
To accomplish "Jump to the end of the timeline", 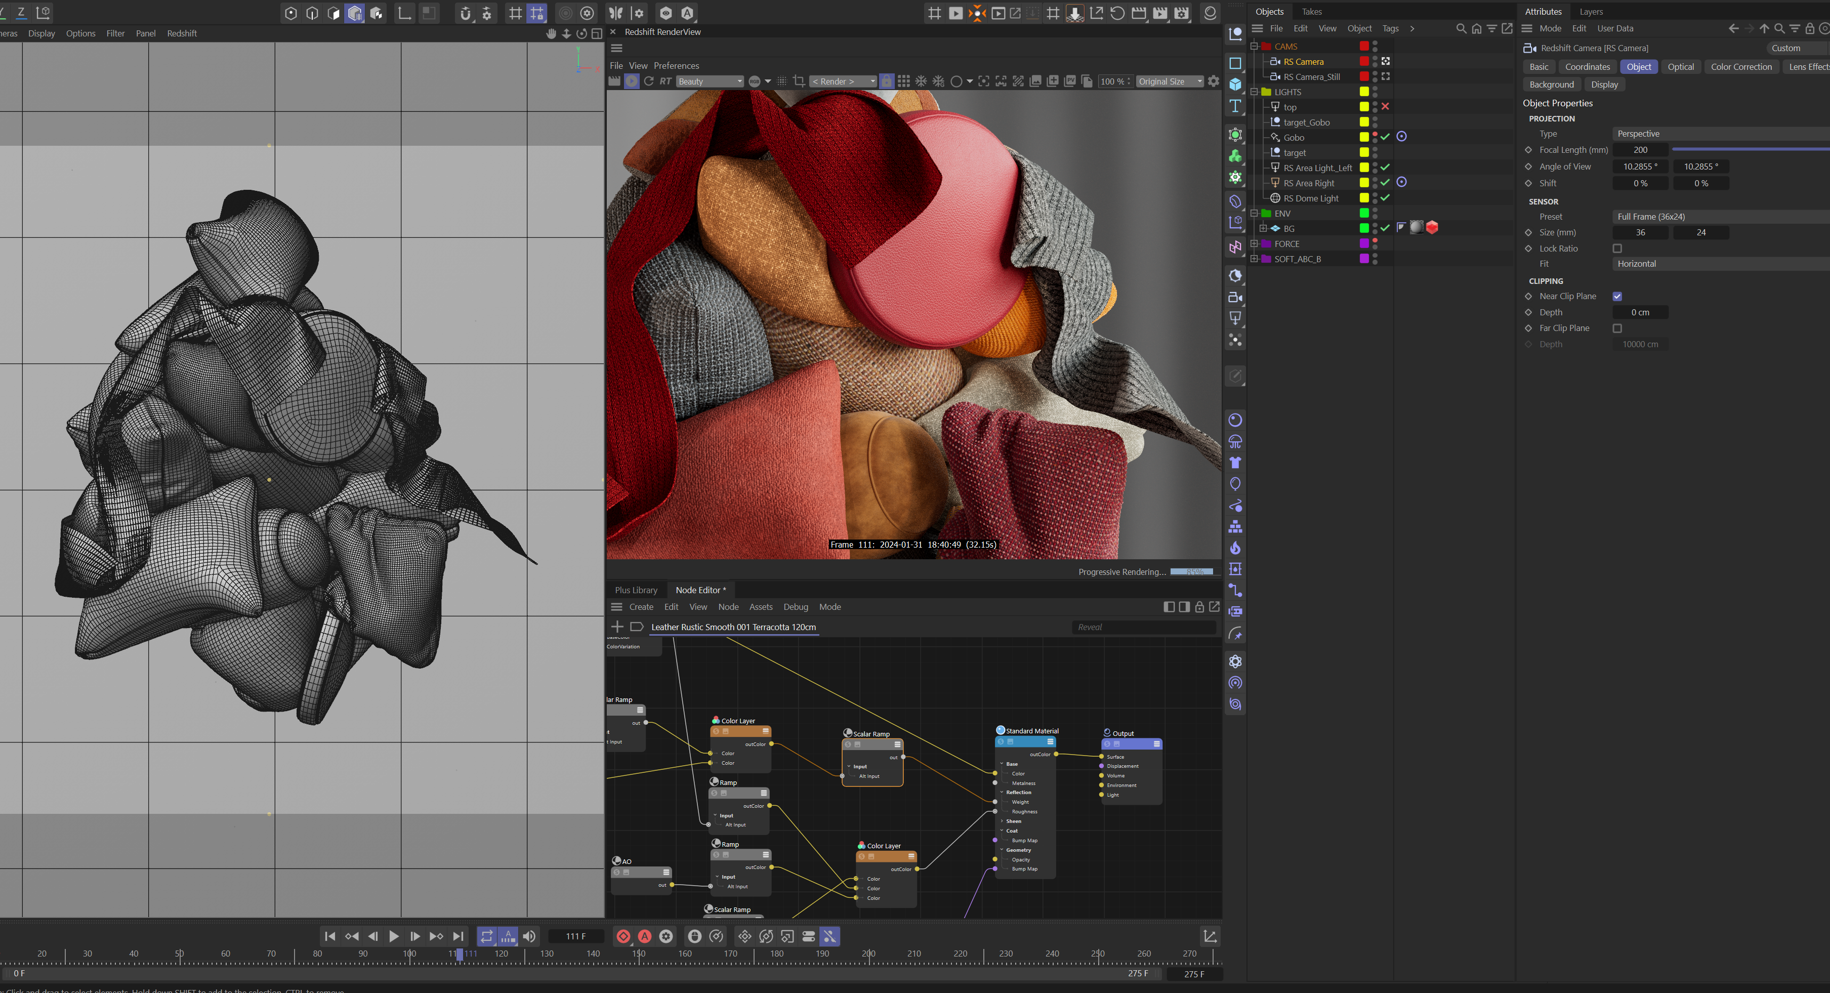I will pos(458,937).
